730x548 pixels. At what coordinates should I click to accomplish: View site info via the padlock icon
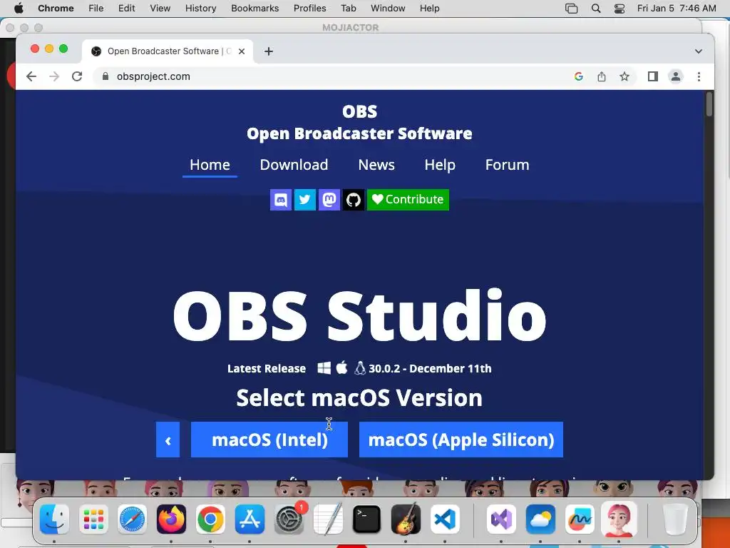pyautogui.click(x=106, y=76)
